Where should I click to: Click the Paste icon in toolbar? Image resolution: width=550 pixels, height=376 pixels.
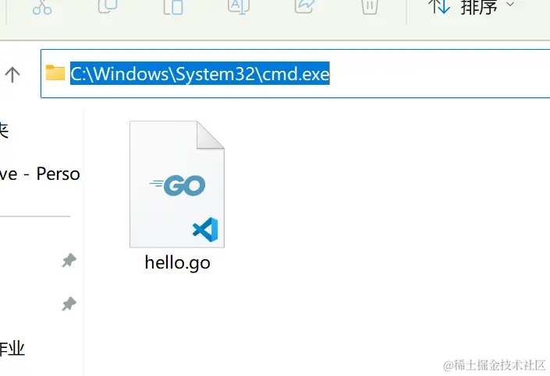(173, 7)
